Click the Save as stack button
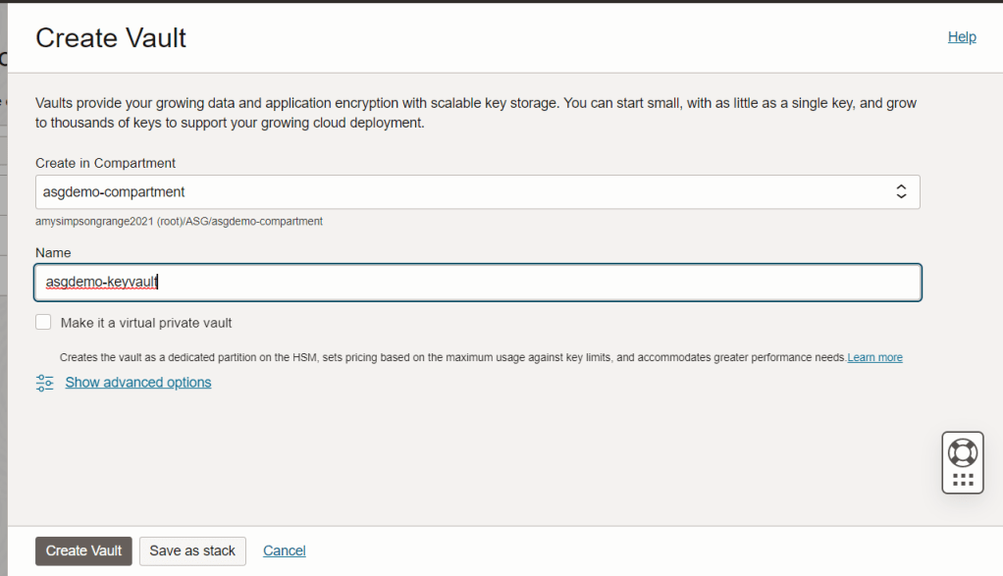This screenshot has height=576, width=1003. (192, 550)
